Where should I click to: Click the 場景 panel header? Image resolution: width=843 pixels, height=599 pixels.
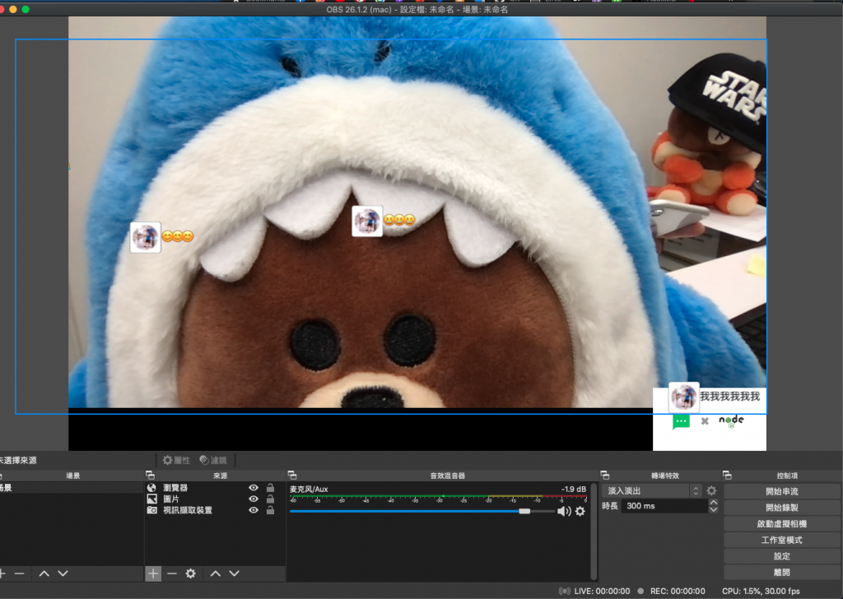click(72, 476)
